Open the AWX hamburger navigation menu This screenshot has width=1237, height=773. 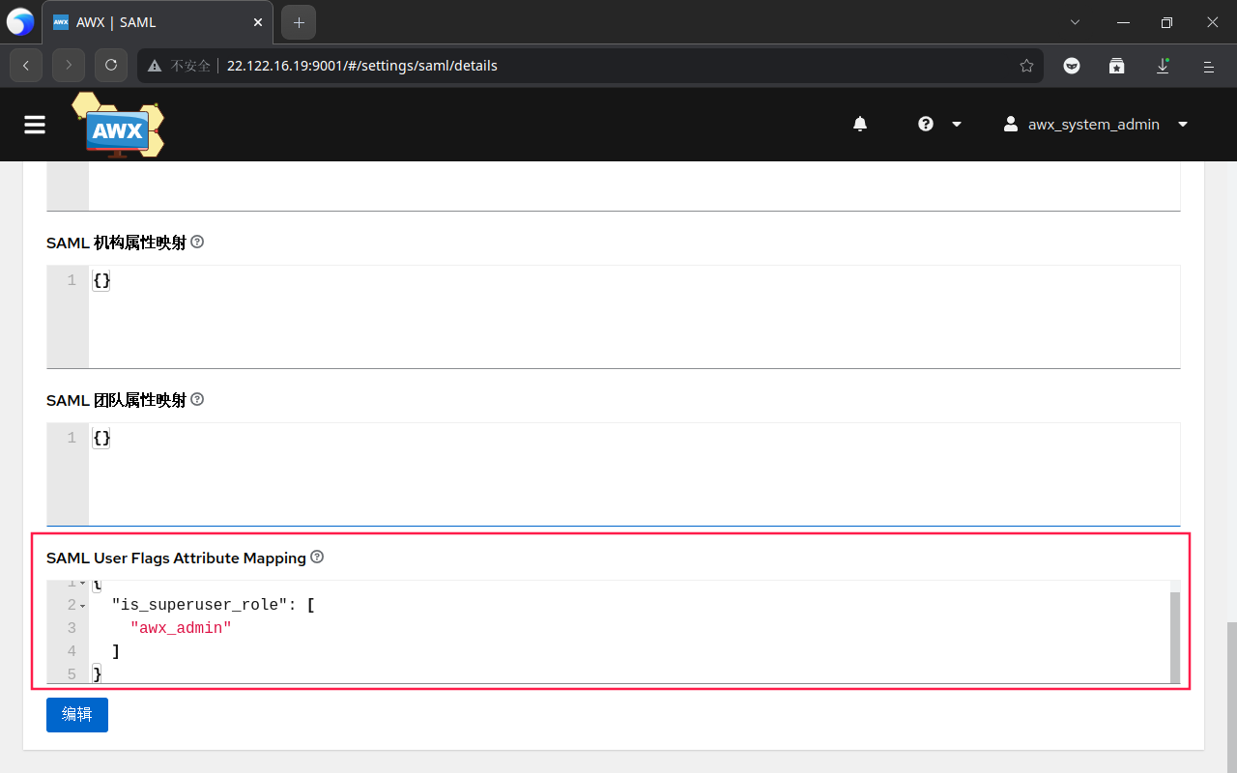[35, 125]
